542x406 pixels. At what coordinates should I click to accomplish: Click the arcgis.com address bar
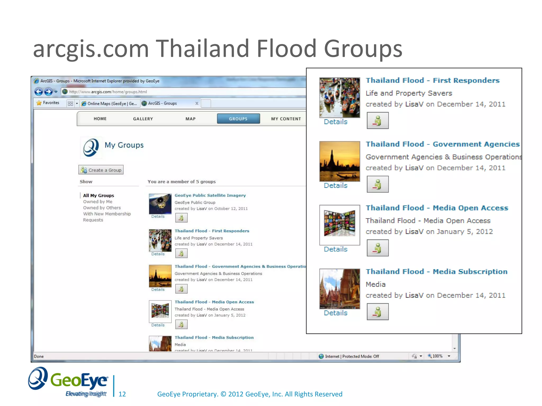coord(184,92)
